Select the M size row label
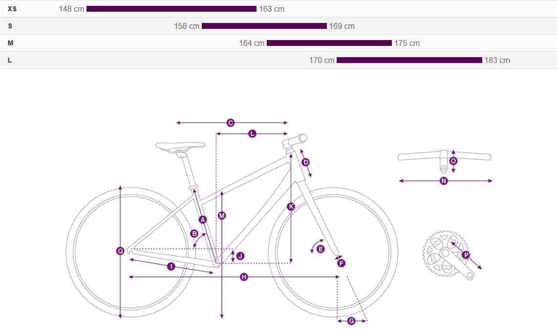557x335 pixels. (10, 43)
